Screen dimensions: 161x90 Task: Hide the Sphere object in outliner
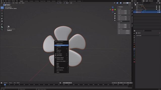coord(158,12)
